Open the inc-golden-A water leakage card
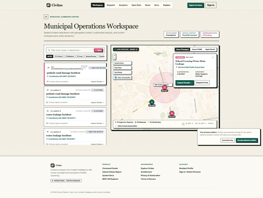Viewport: 263px width, 198px height. [x=75, y=136]
